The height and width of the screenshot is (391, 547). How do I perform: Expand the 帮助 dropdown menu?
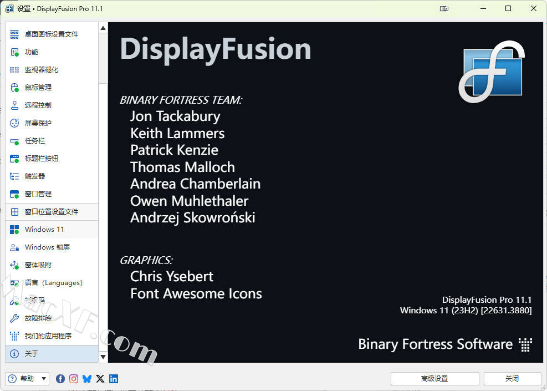tap(28, 379)
